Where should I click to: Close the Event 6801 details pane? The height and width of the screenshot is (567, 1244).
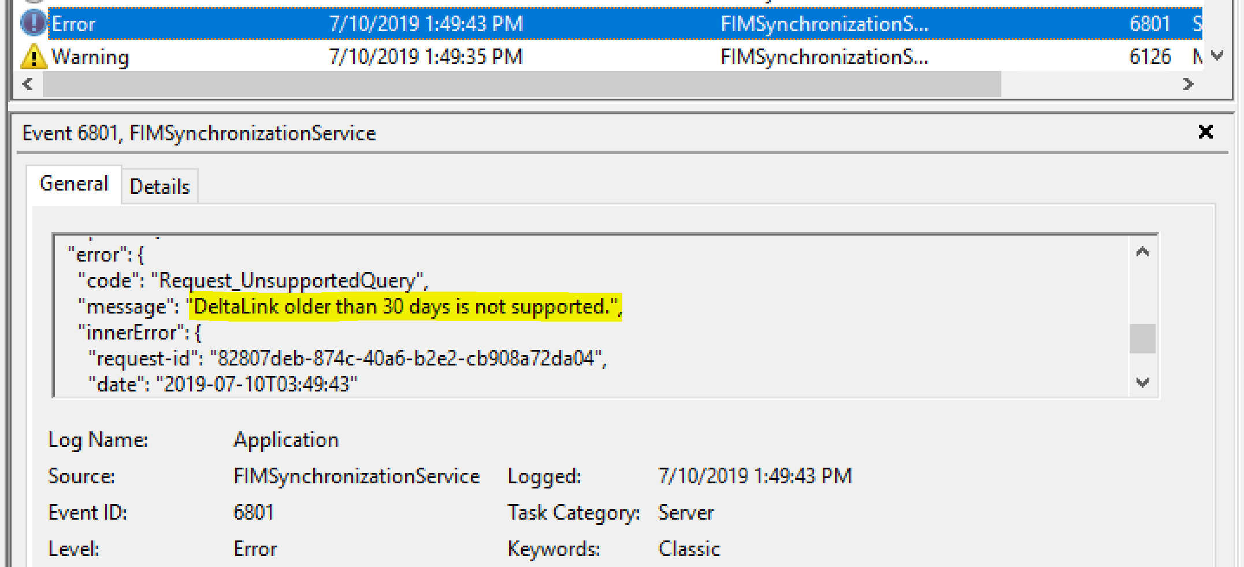(x=1205, y=132)
